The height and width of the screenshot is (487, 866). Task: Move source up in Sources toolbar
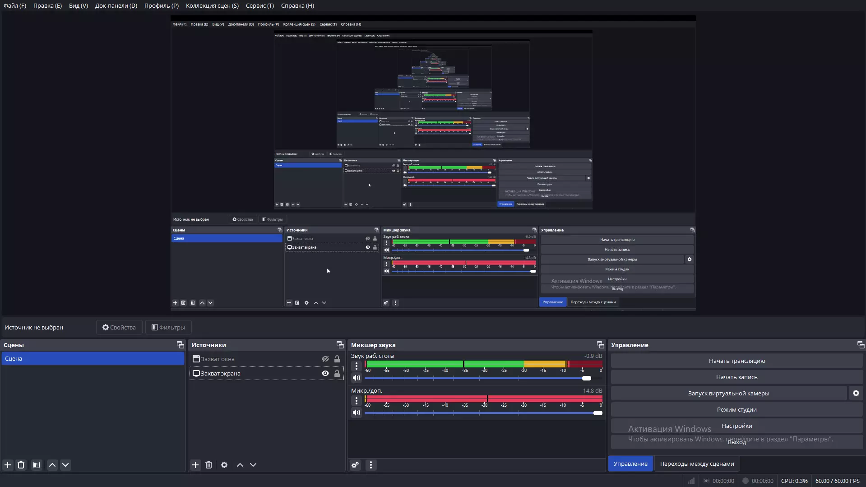pyautogui.click(x=240, y=465)
